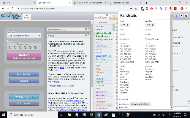This screenshot has width=190, height=118.
Task: Click the Chrome icon in taskbar
Action: (x=99, y=115)
